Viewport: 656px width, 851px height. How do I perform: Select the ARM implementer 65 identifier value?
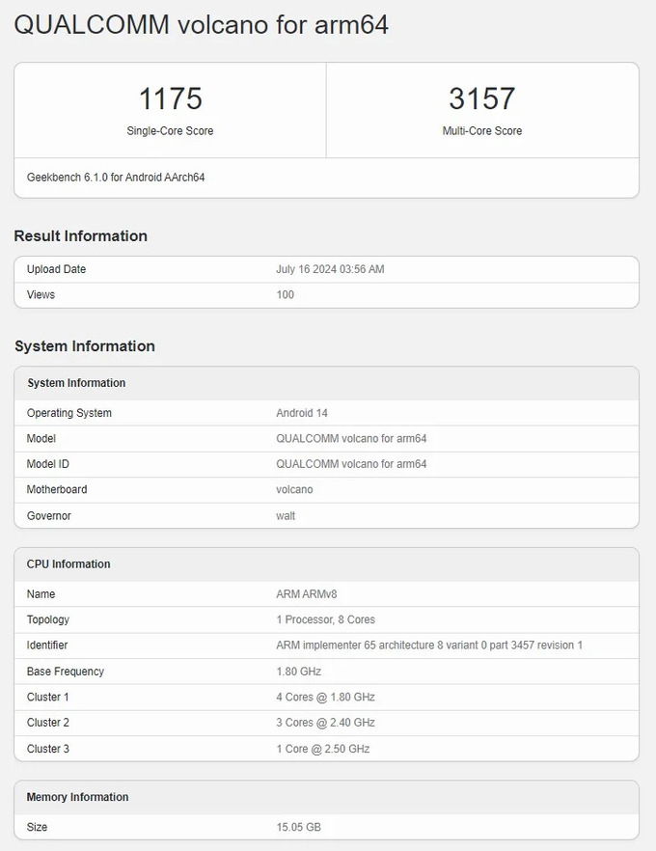point(429,645)
